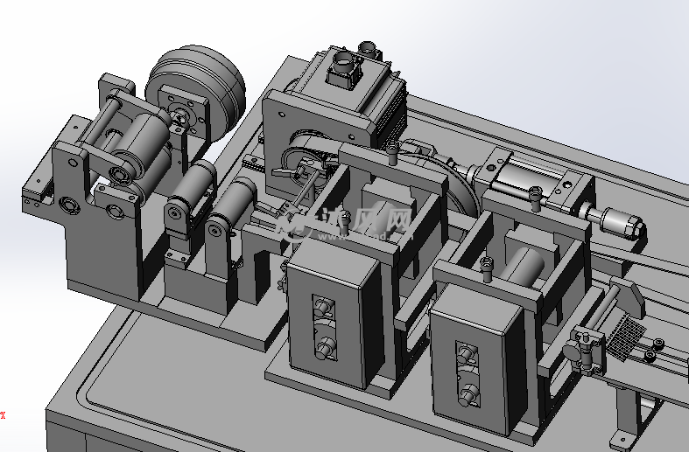Select the socket screw atop center frame
689x452 pixels.
point(392,154)
